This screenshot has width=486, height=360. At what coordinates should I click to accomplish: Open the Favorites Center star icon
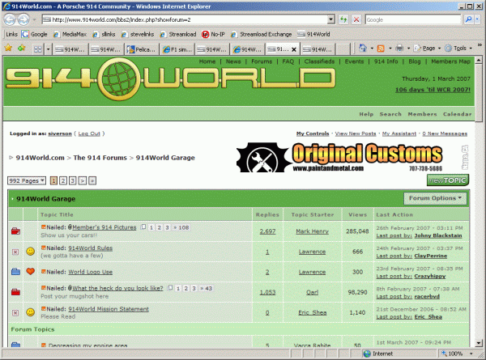(8, 49)
